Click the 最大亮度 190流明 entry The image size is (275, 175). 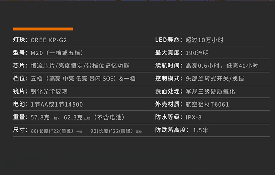point(182,53)
